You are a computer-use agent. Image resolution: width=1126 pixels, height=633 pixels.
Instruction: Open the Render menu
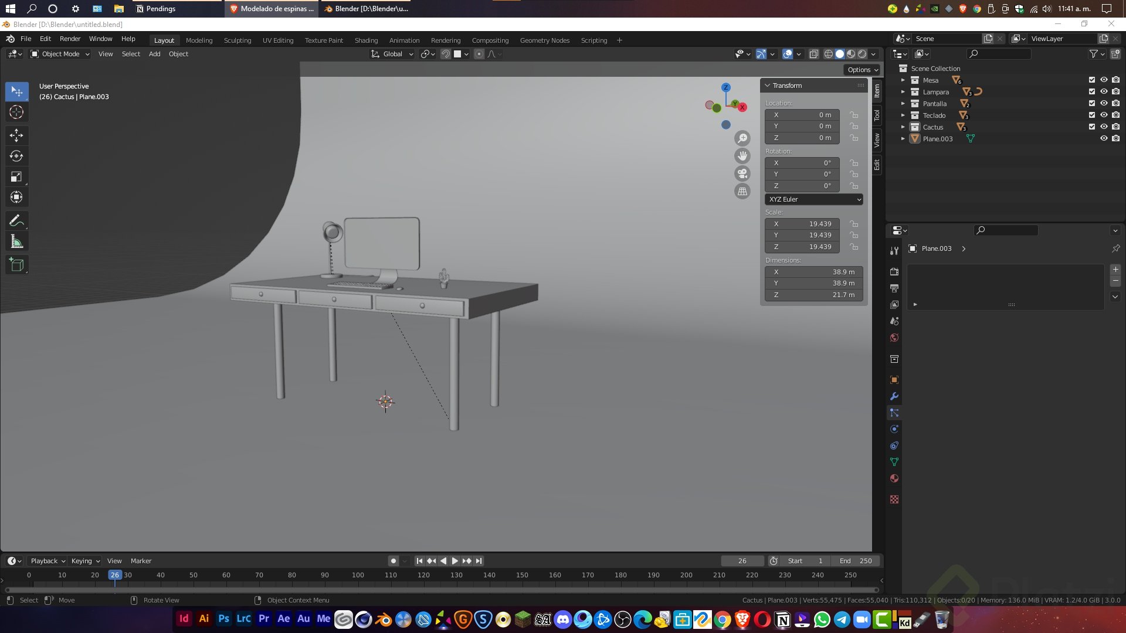(70, 39)
